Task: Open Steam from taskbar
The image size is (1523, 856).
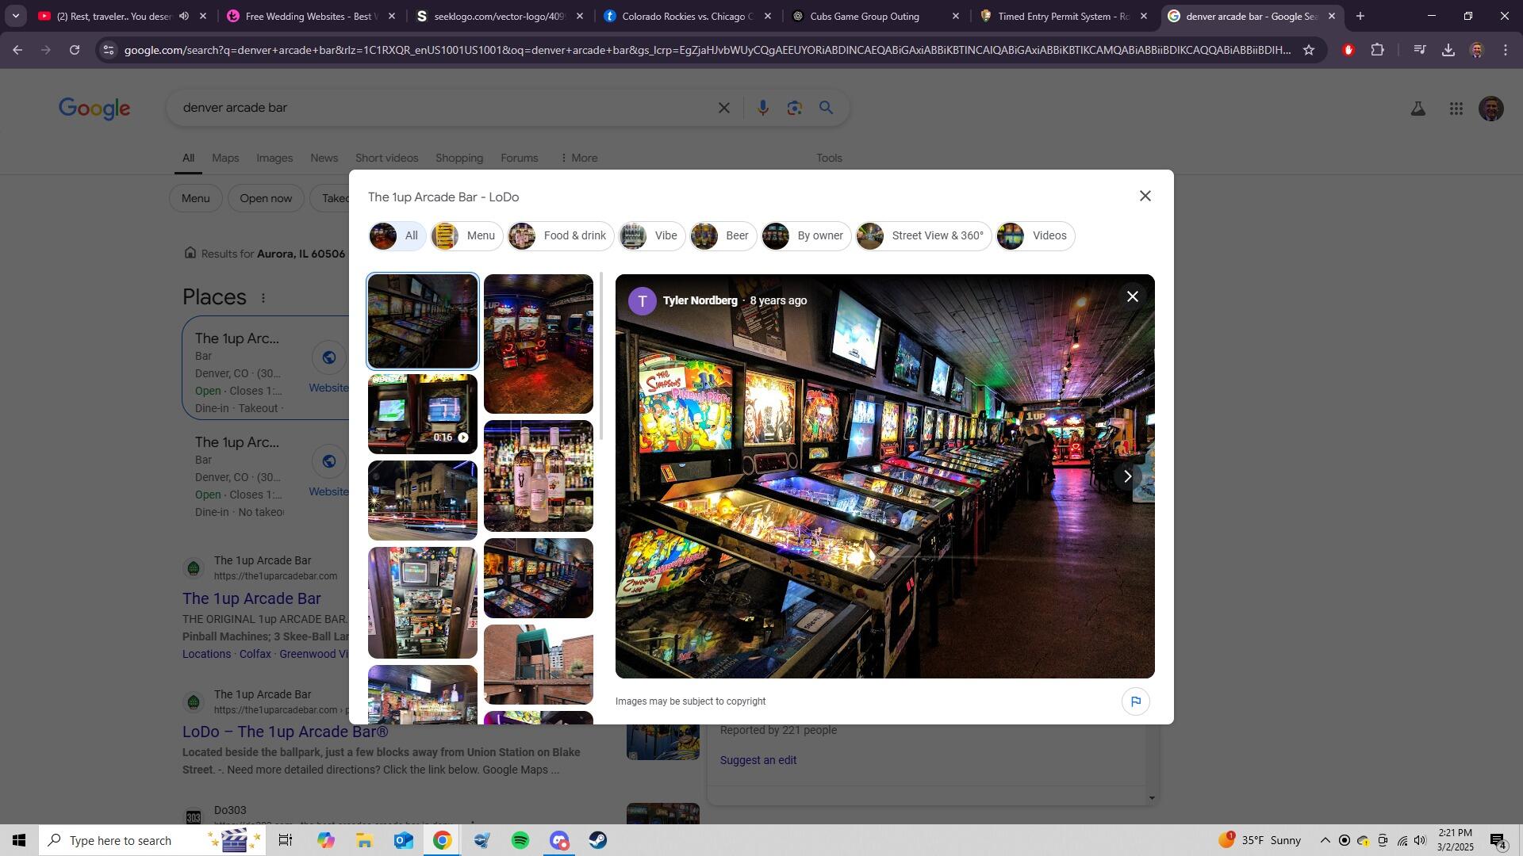Action: [x=598, y=840]
